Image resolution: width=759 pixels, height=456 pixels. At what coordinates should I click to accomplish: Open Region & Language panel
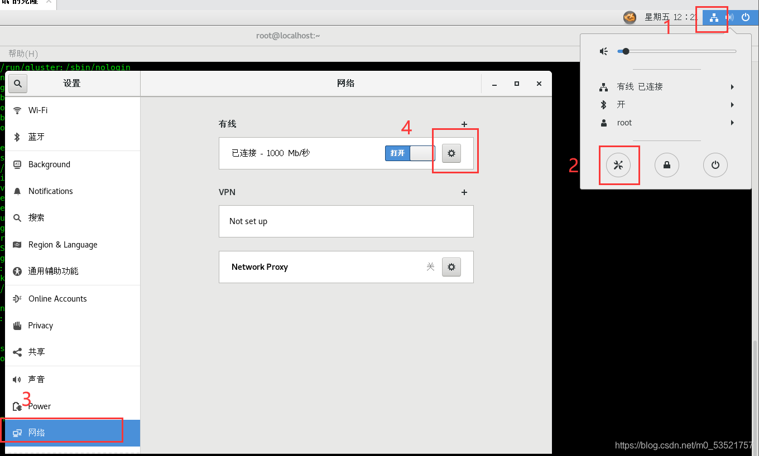click(x=73, y=245)
